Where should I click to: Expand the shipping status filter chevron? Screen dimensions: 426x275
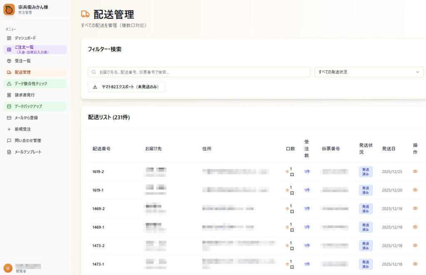point(417,72)
